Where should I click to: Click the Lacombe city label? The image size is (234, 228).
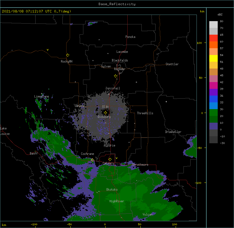(122, 52)
